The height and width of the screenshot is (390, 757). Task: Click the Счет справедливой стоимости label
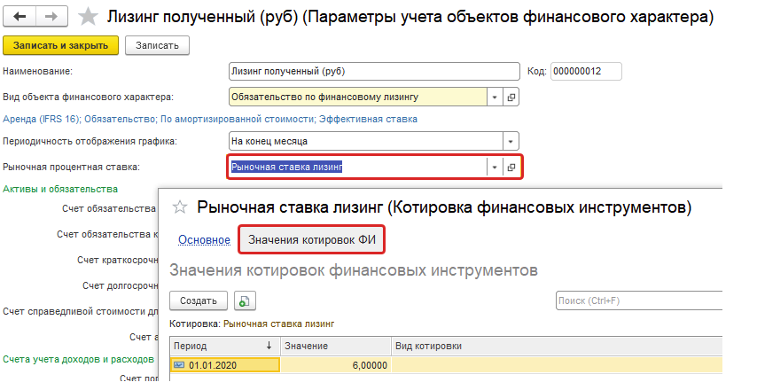point(81,311)
